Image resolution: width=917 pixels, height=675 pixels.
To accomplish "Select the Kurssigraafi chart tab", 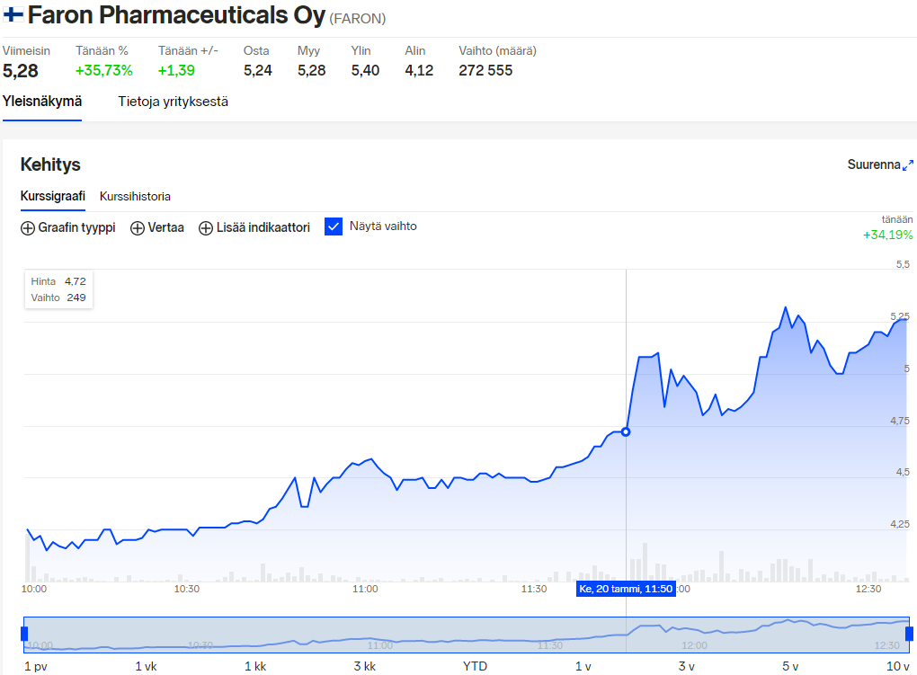I will tap(52, 196).
